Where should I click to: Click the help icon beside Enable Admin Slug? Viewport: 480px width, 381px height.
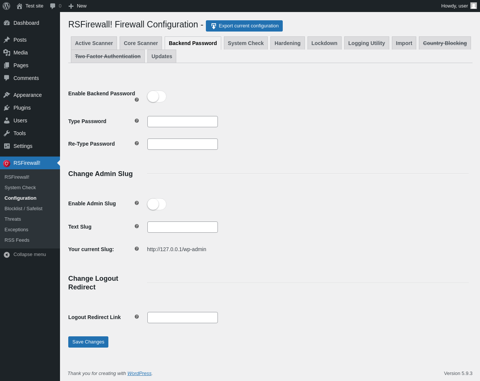[137, 203]
